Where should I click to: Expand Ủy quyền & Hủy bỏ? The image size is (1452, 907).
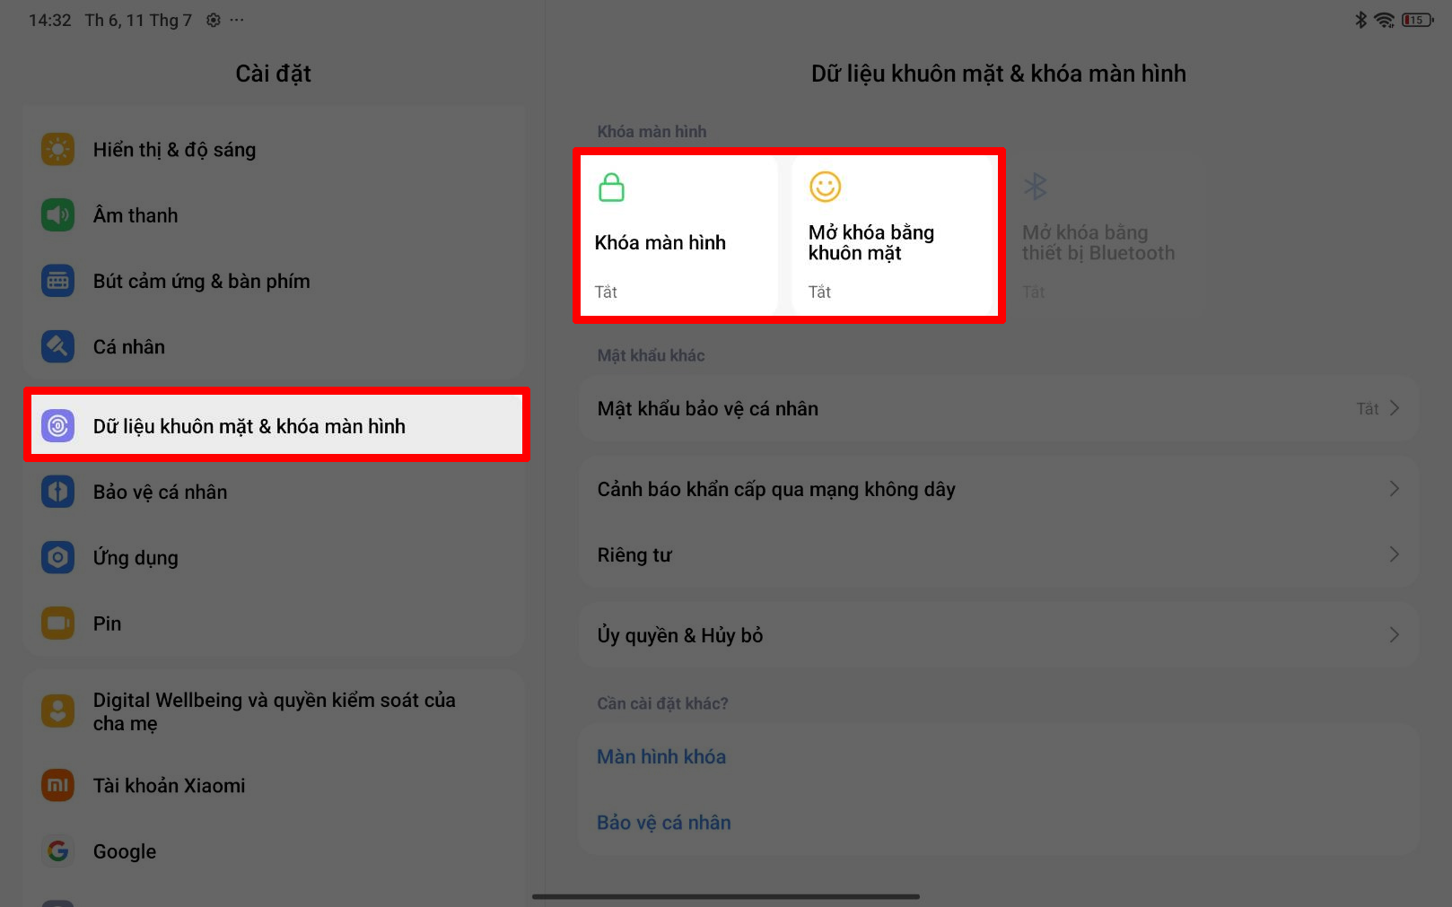pyautogui.click(x=996, y=634)
